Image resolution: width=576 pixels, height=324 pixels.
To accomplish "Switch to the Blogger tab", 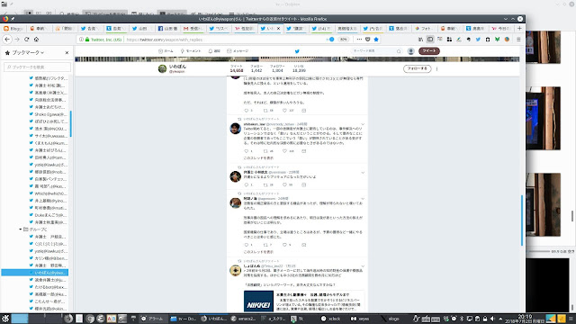I will click(13, 28).
